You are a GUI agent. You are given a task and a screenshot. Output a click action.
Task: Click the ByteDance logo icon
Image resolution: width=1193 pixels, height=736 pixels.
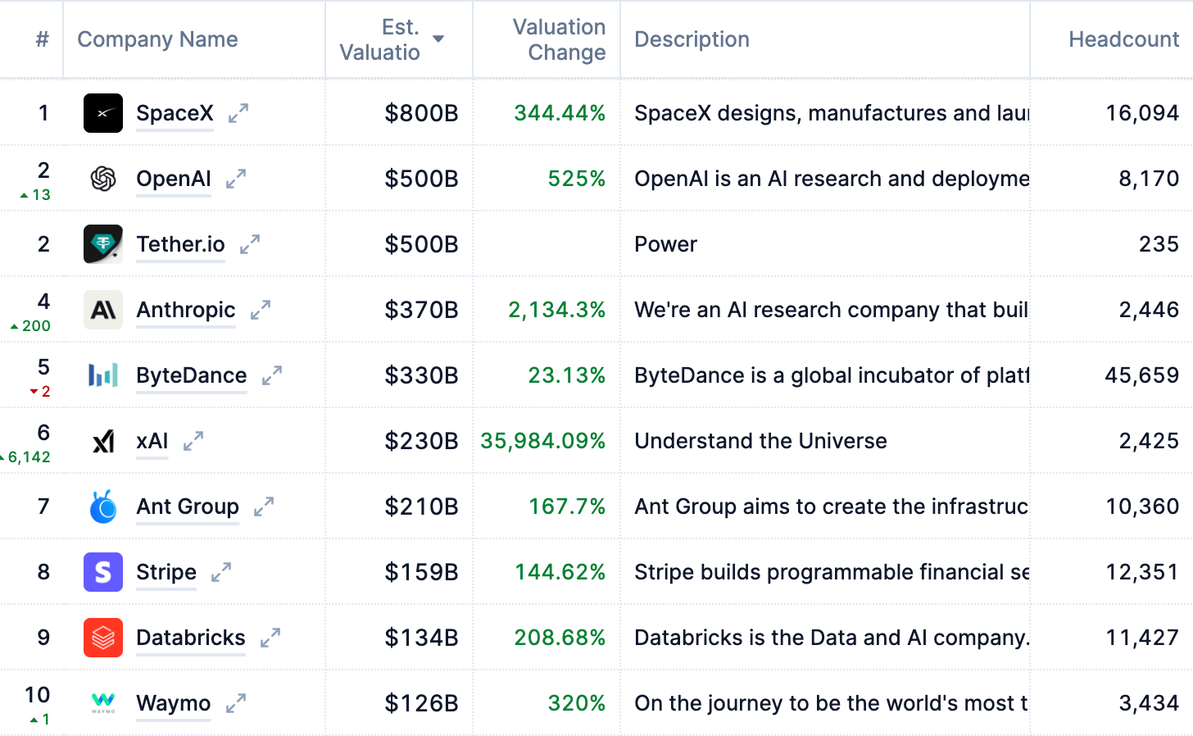[103, 375]
